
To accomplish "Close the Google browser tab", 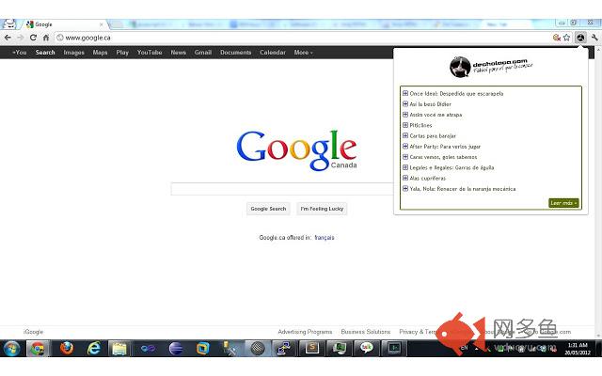I will 102,24.
